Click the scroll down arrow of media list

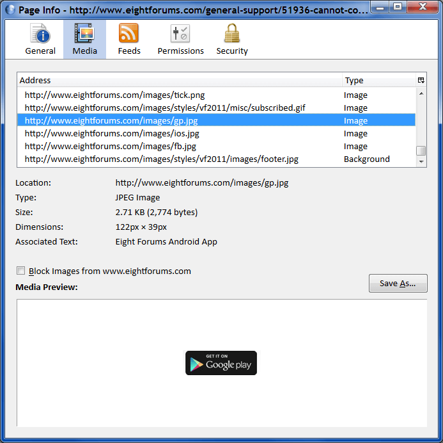421,161
